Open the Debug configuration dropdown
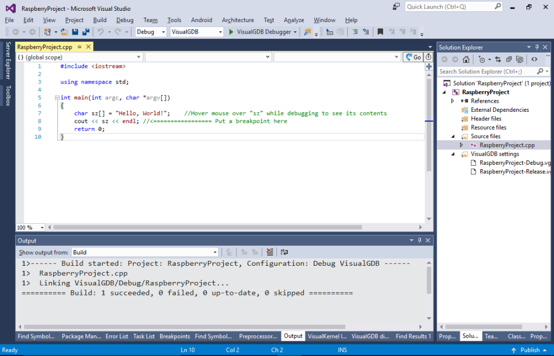The height and width of the screenshot is (356, 554). (151, 32)
